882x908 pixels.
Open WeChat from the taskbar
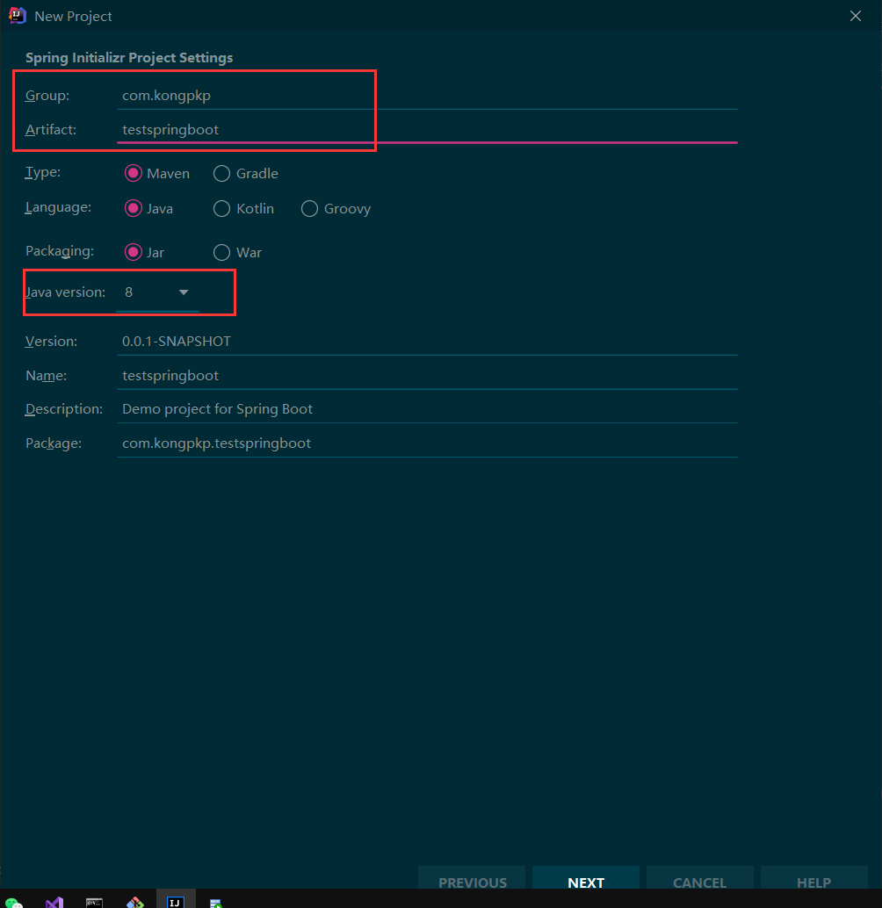(13, 902)
